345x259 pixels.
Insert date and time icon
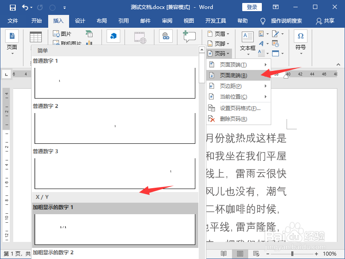click(275, 44)
